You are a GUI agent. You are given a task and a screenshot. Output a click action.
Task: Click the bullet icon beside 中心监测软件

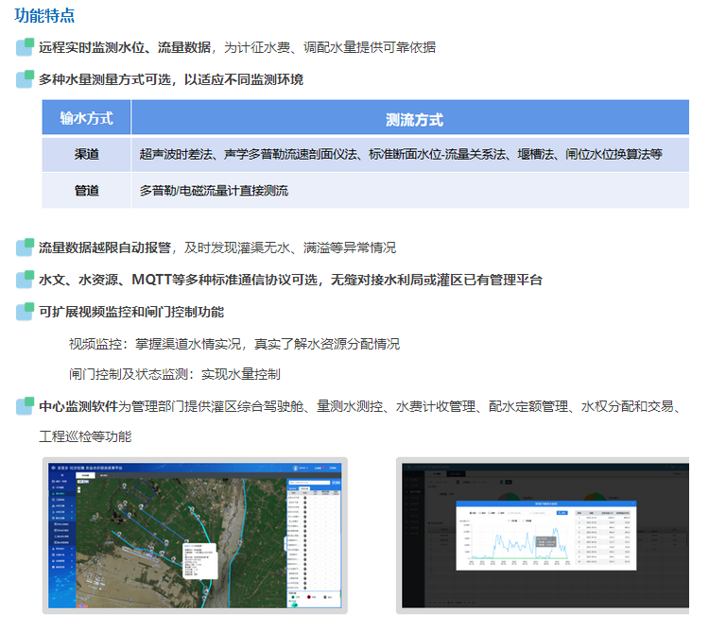(26, 406)
